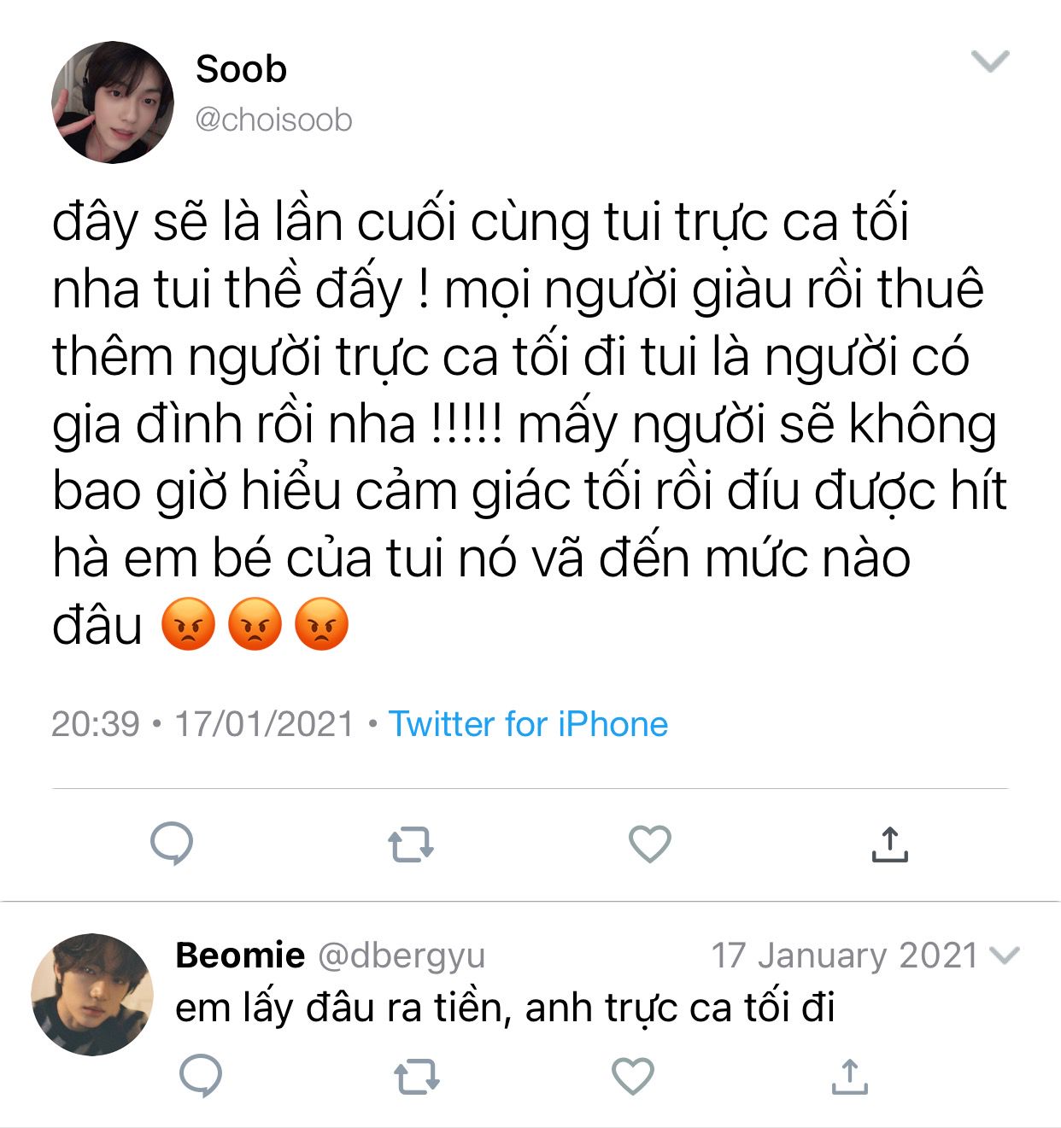Screen dimensions: 1061x1128
Task: Reply to Soob's main tweet
Action: (172, 845)
